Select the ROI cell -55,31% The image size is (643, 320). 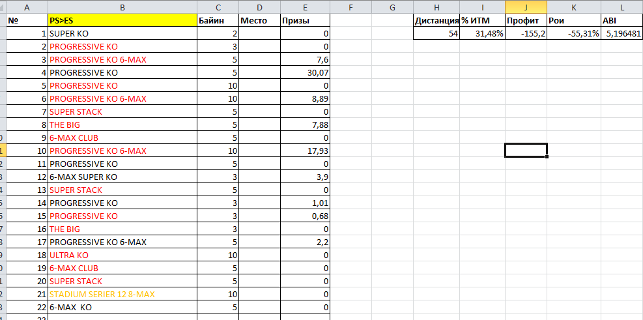574,34
